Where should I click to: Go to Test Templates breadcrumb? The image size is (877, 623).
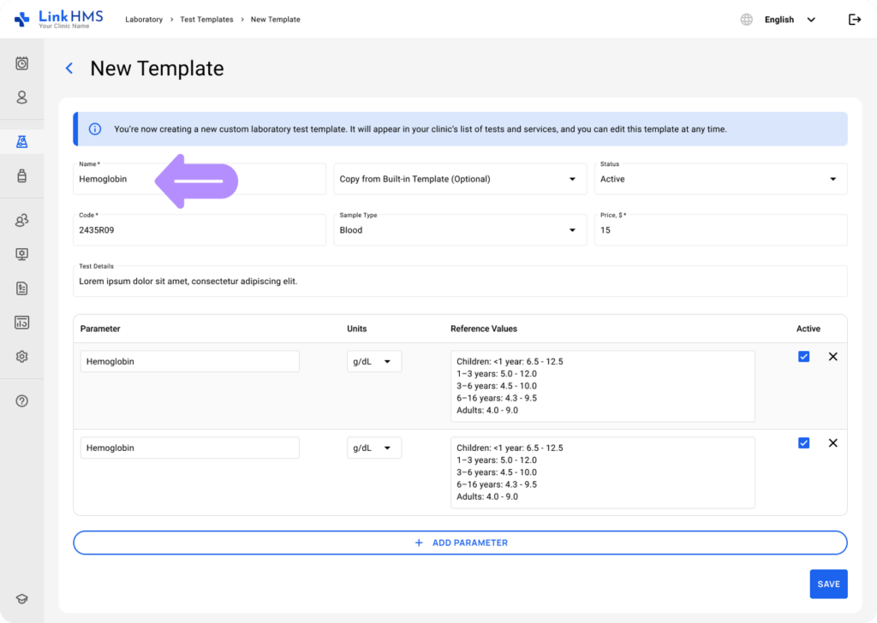[x=206, y=20]
